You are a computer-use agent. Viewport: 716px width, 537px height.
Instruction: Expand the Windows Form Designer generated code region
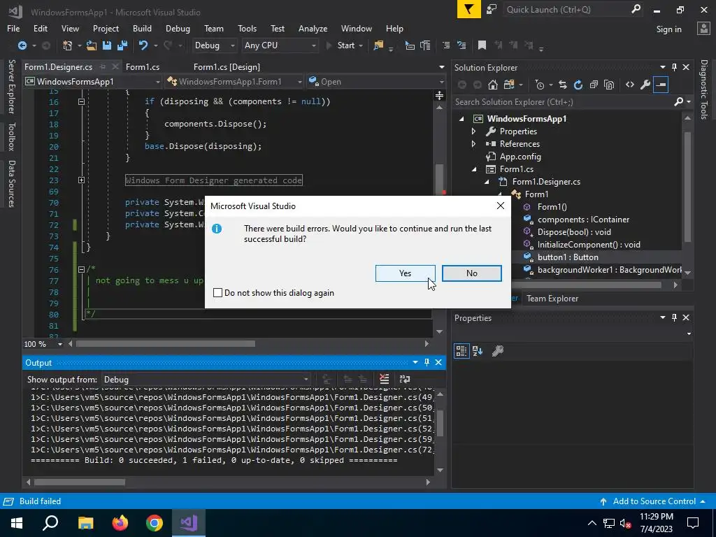pos(81,180)
